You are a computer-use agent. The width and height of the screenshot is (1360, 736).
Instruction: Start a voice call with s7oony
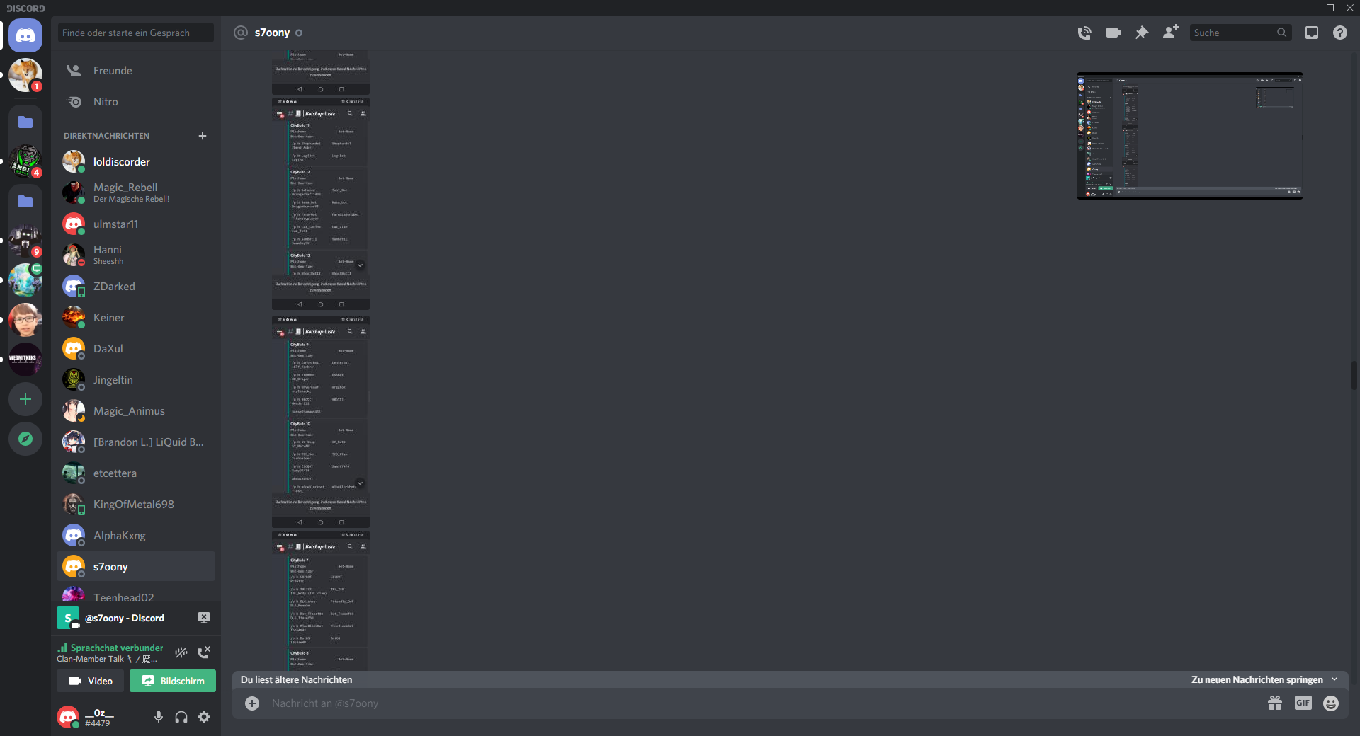1084,33
